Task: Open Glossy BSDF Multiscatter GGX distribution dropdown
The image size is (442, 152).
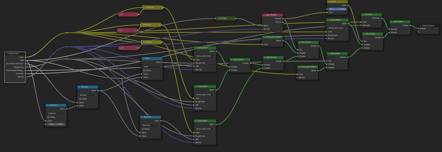Action: pyautogui.click(x=337, y=28)
